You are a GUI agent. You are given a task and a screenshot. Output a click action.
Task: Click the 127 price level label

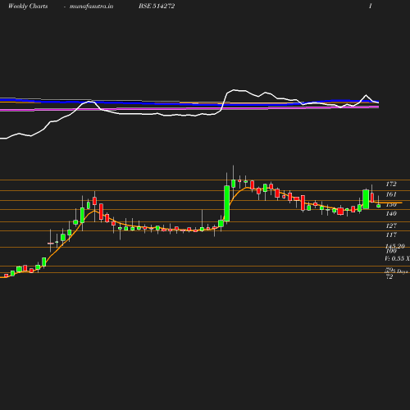(x=391, y=225)
